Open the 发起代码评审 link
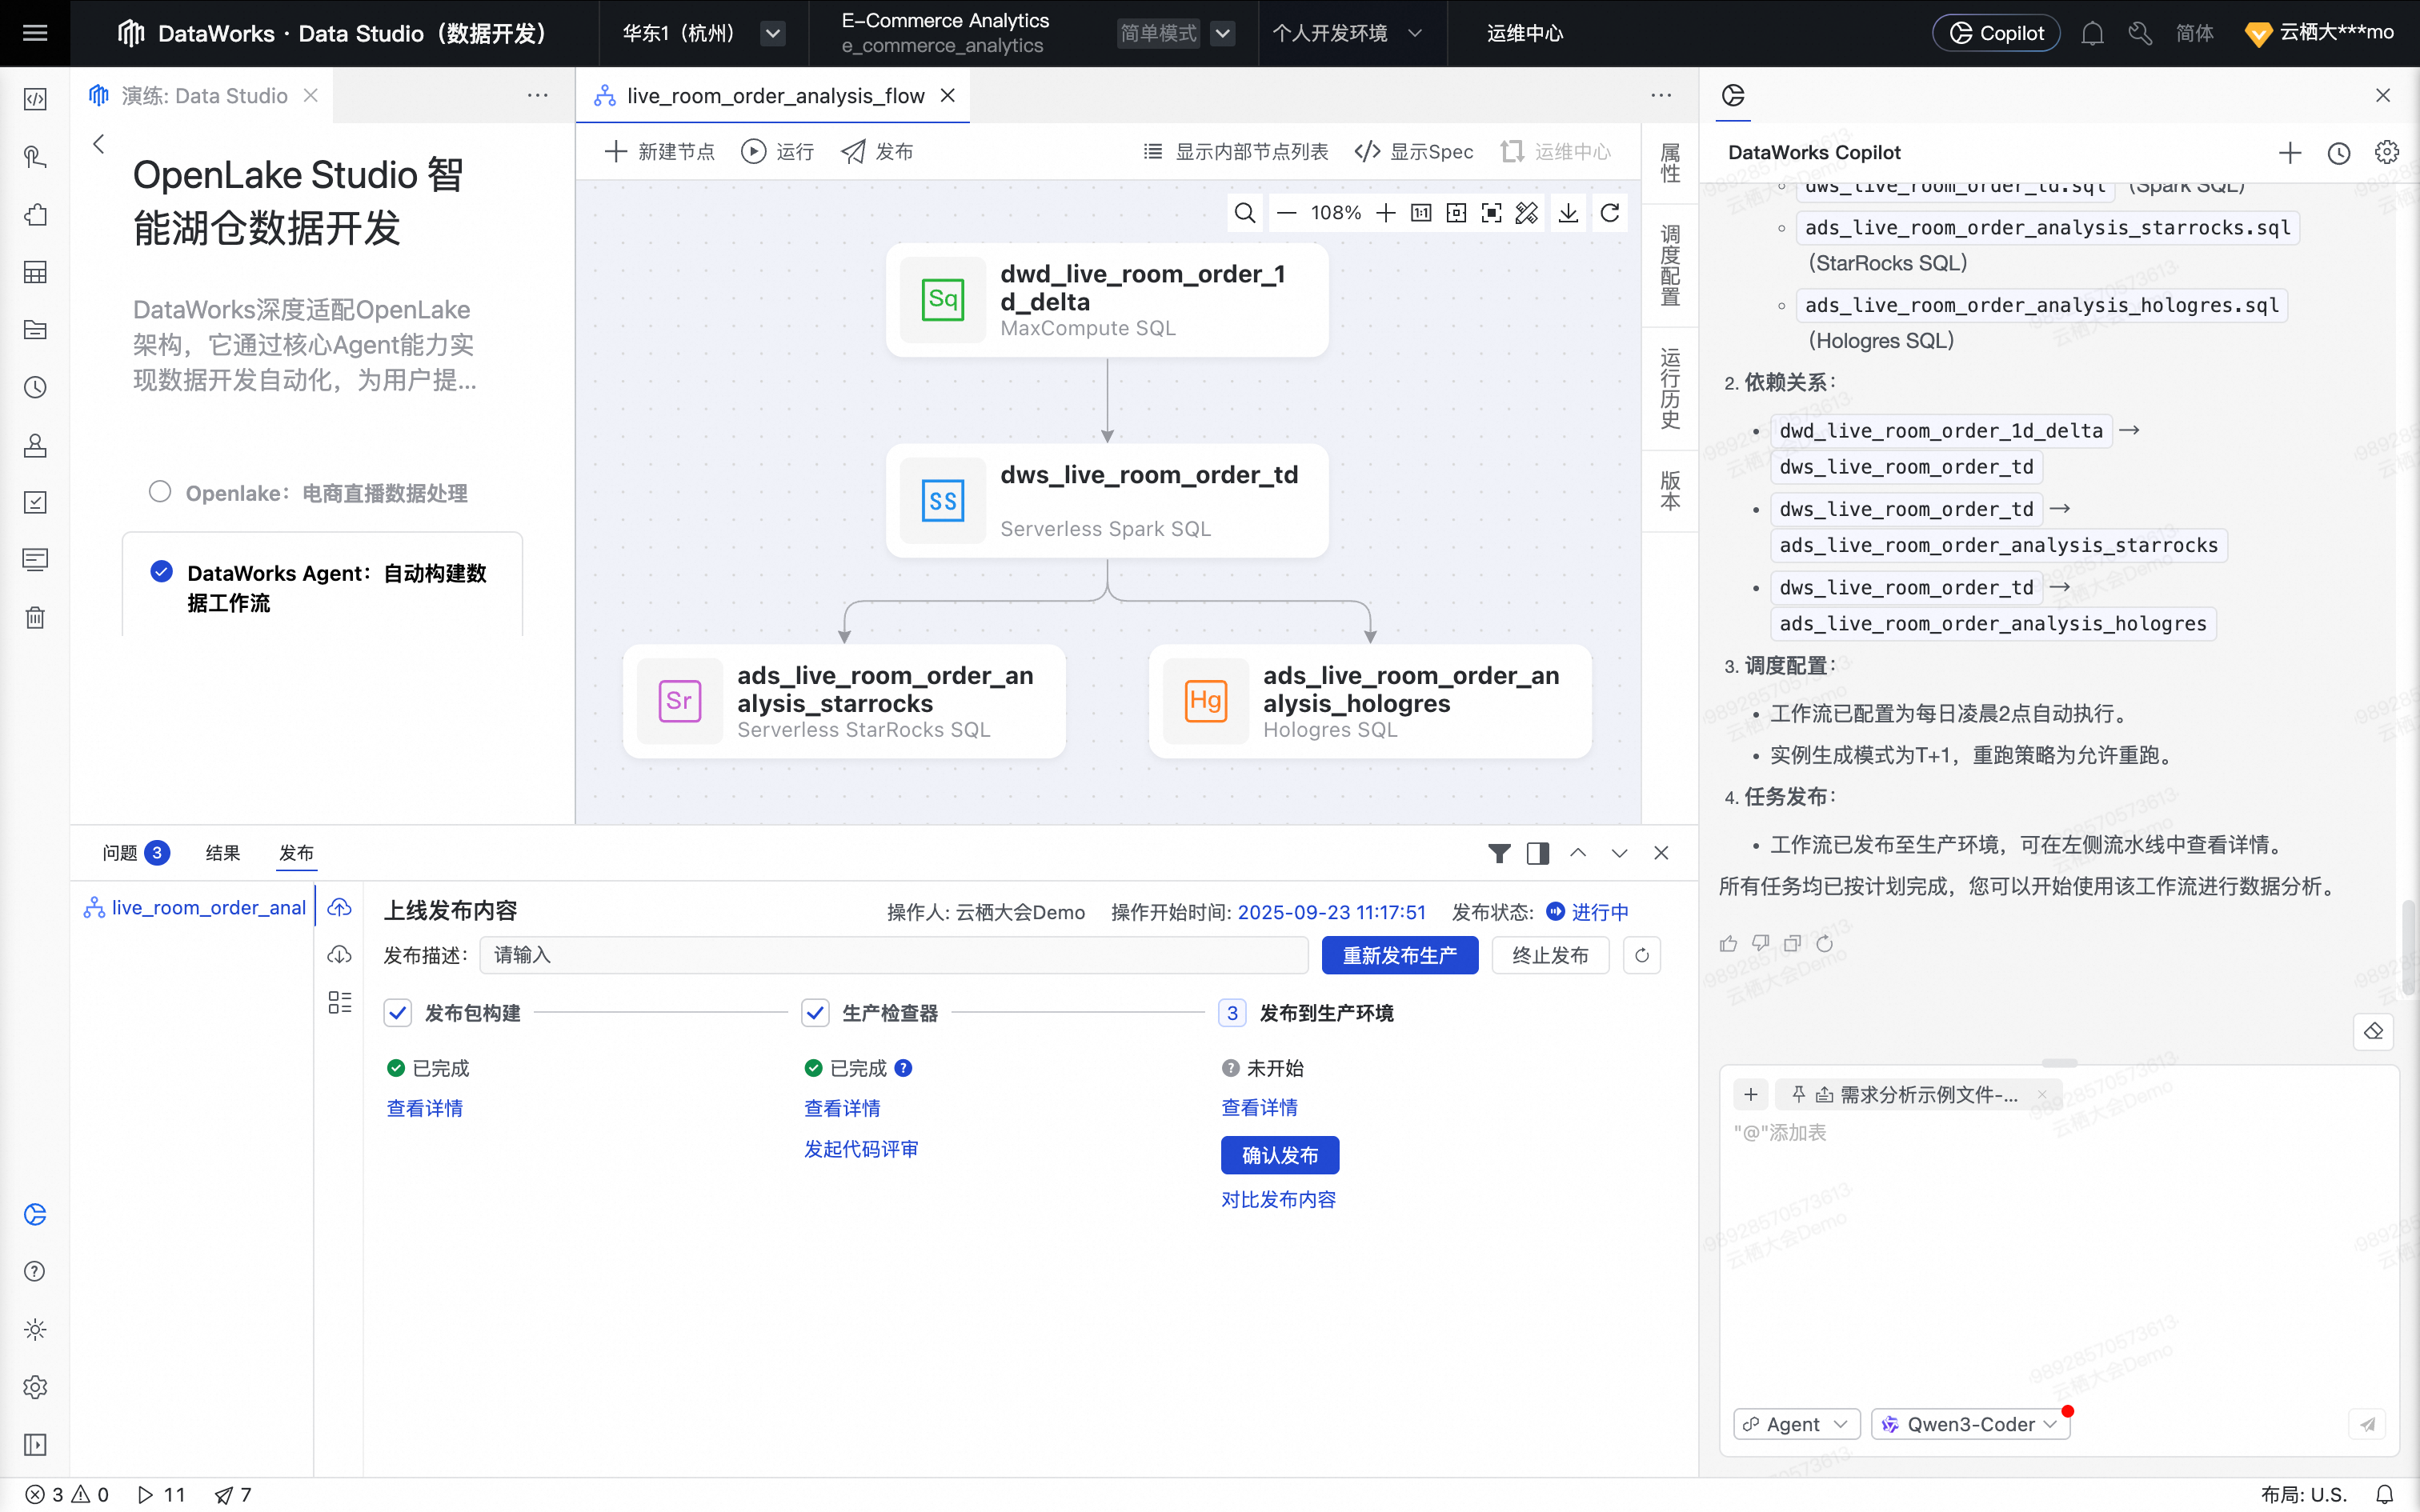 click(x=861, y=1149)
